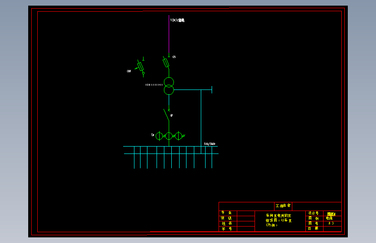Screen dimensions: 376x243
Task: Click the A3 drawing size value
Action: (x=331, y=223)
